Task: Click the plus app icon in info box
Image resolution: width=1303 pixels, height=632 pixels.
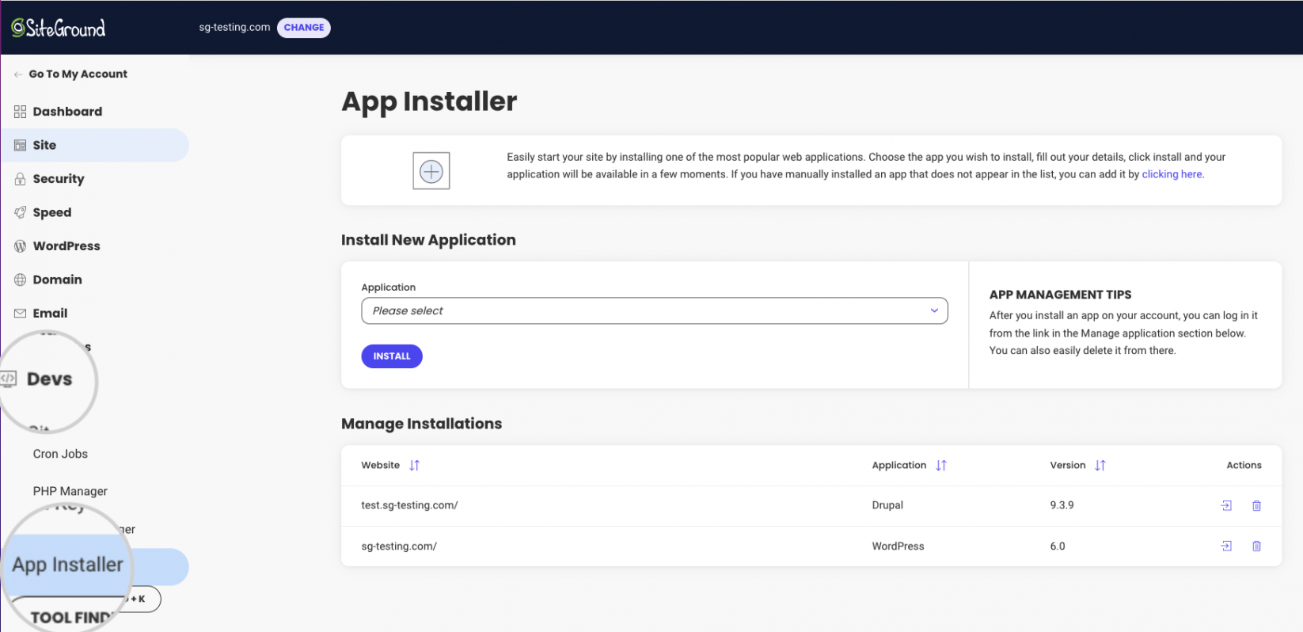Action: (x=431, y=171)
